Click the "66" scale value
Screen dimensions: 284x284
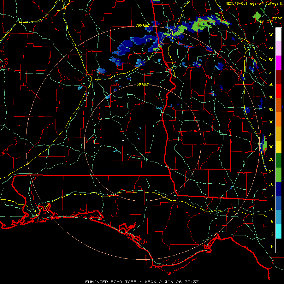click(x=271, y=35)
